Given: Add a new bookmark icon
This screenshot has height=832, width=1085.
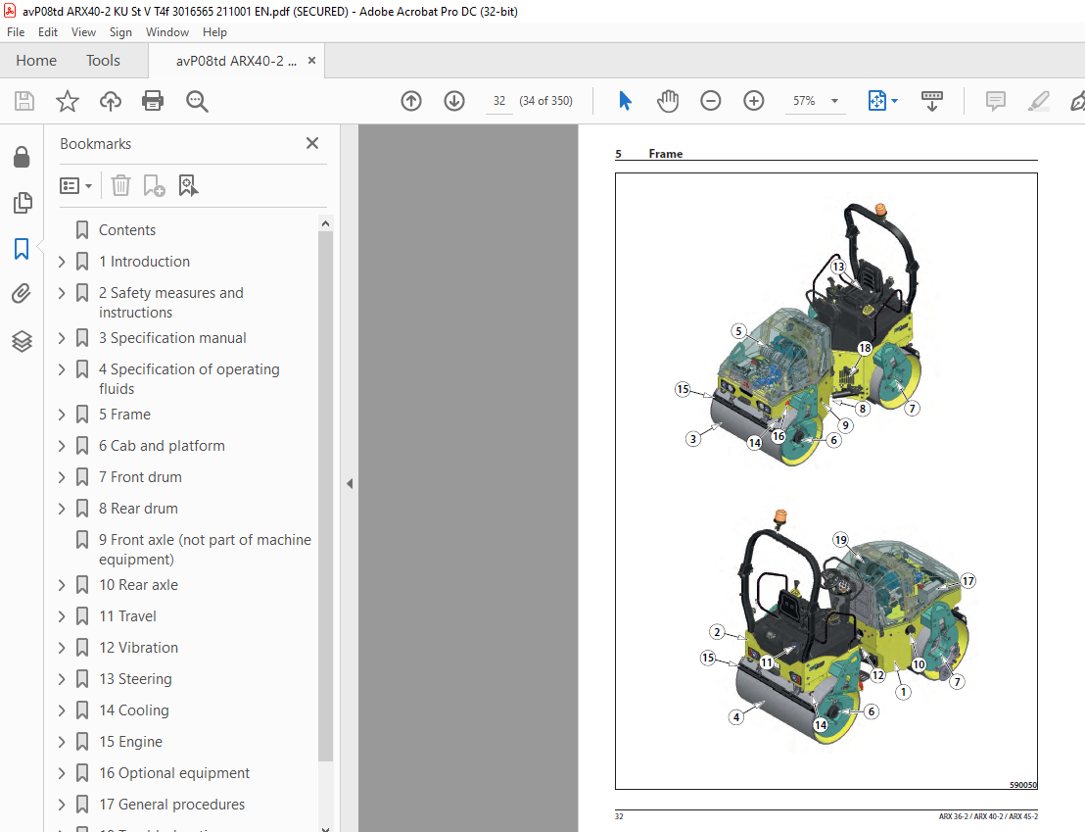Looking at the screenshot, I should tap(154, 185).
